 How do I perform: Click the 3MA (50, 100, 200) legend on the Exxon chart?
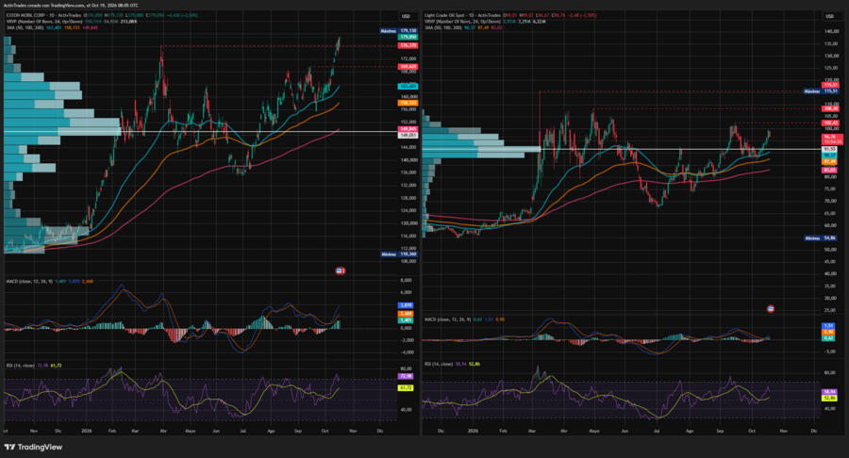[x=25, y=27]
